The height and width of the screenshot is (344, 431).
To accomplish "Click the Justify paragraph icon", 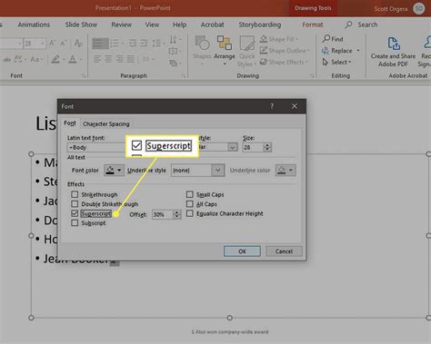I will pos(130,59).
